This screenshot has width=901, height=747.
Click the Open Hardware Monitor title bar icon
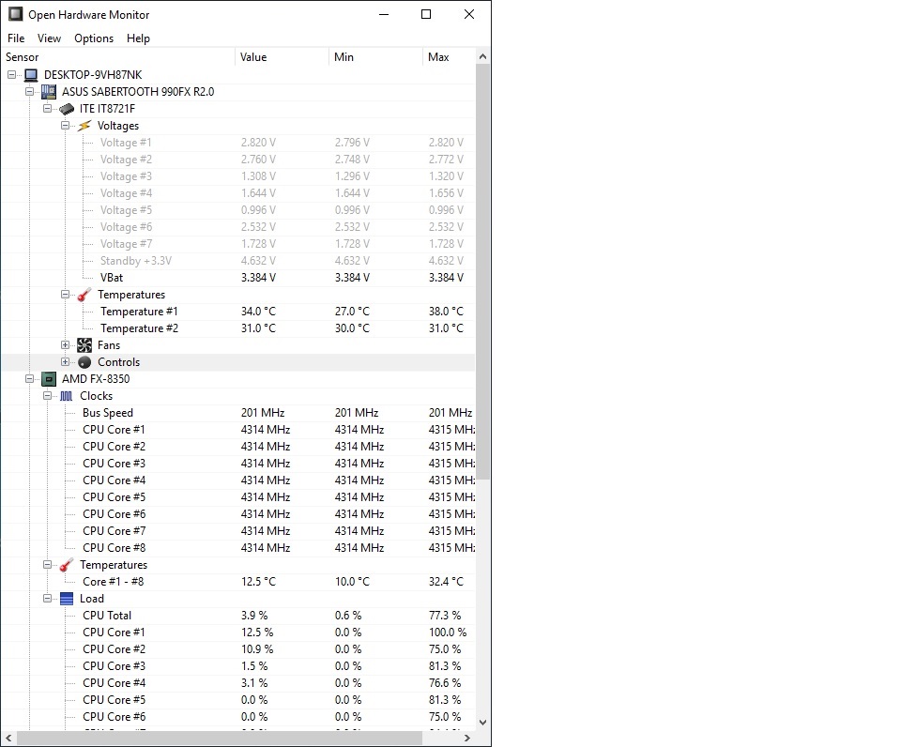(x=16, y=14)
